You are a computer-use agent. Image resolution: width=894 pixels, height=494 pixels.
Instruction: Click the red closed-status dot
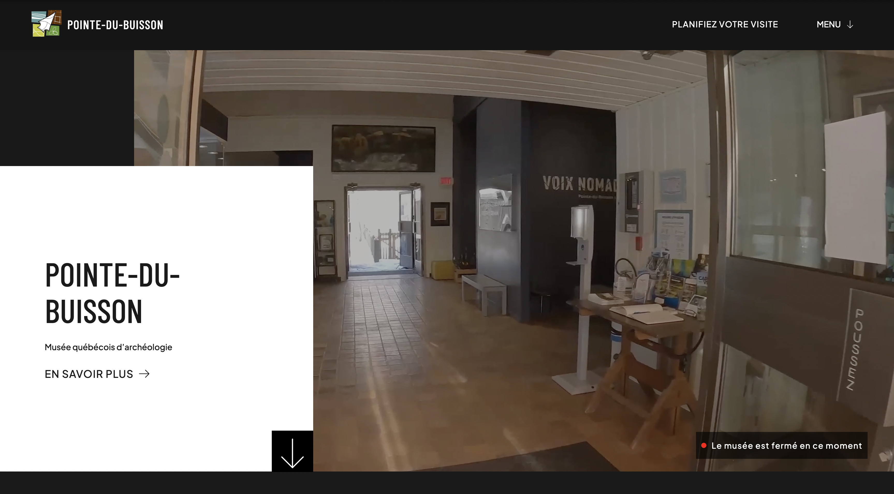click(x=704, y=445)
